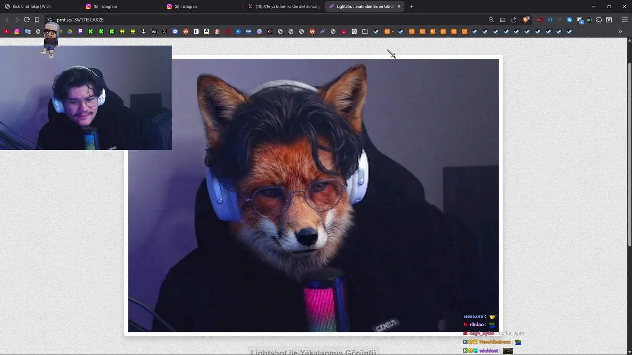
Task: Open the Roblox bookmark icon
Action: click(175, 31)
